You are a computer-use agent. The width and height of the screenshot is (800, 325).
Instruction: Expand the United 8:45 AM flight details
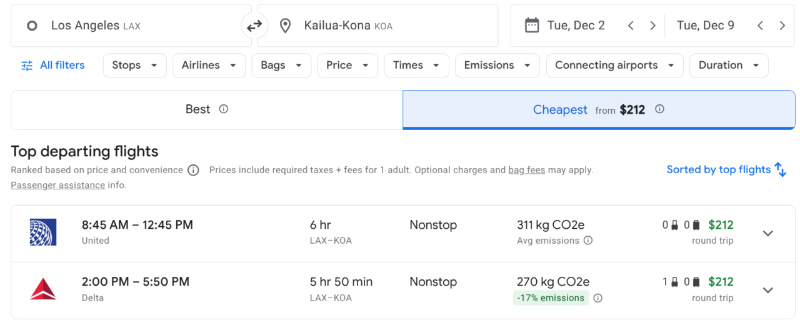coord(768,233)
